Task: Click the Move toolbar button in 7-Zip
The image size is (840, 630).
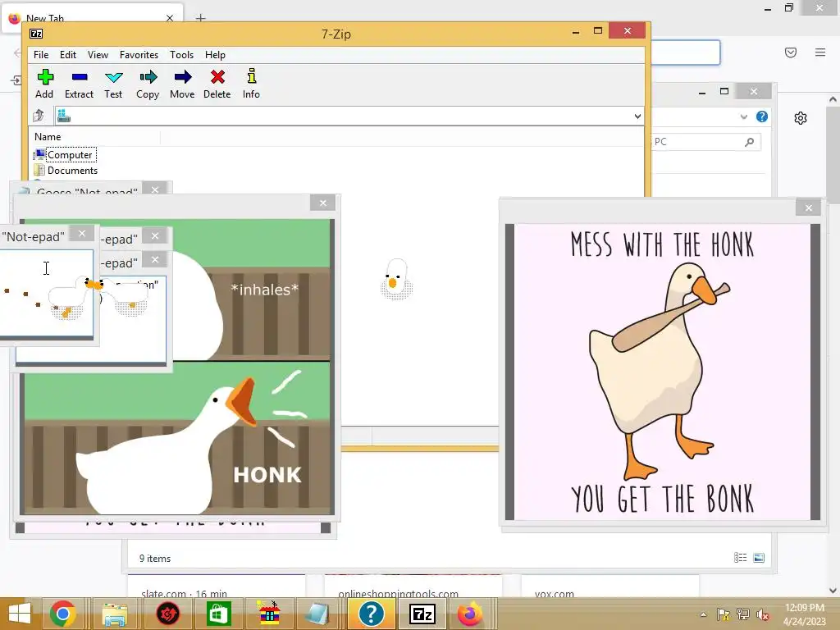Action: [182, 84]
